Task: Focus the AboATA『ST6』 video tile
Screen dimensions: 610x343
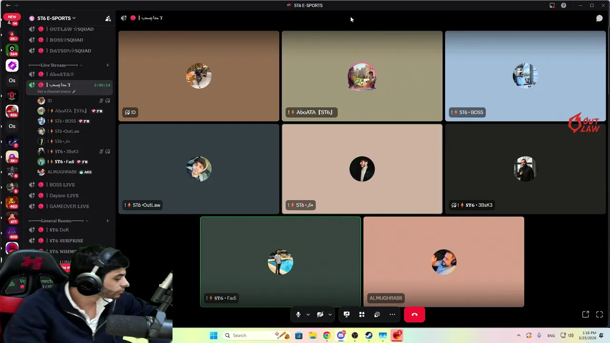Action: click(x=362, y=76)
